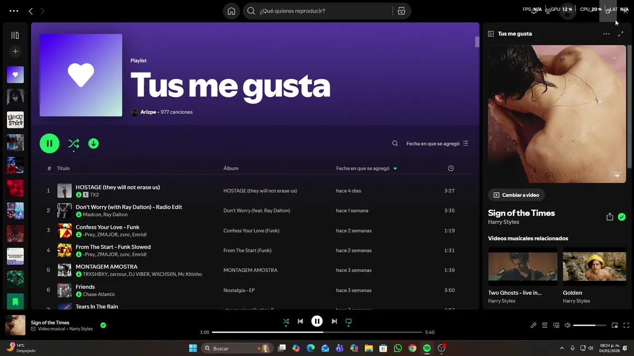Expand Now Playing view to full screen

tap(621, 34)
